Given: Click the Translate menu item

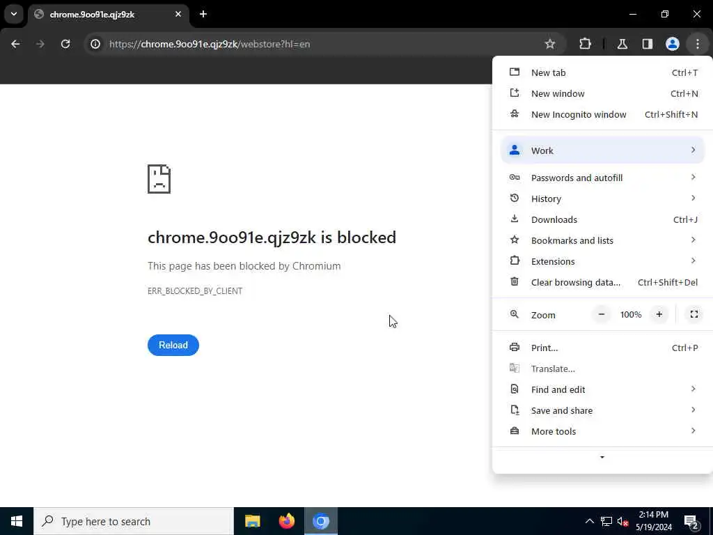Looking at the screenshot, I should point(602,369).
